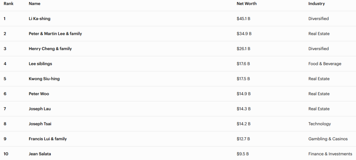356x160 pixels.
Task: Click the Finance & Investments industry cell
Action: tap(330, 154)
